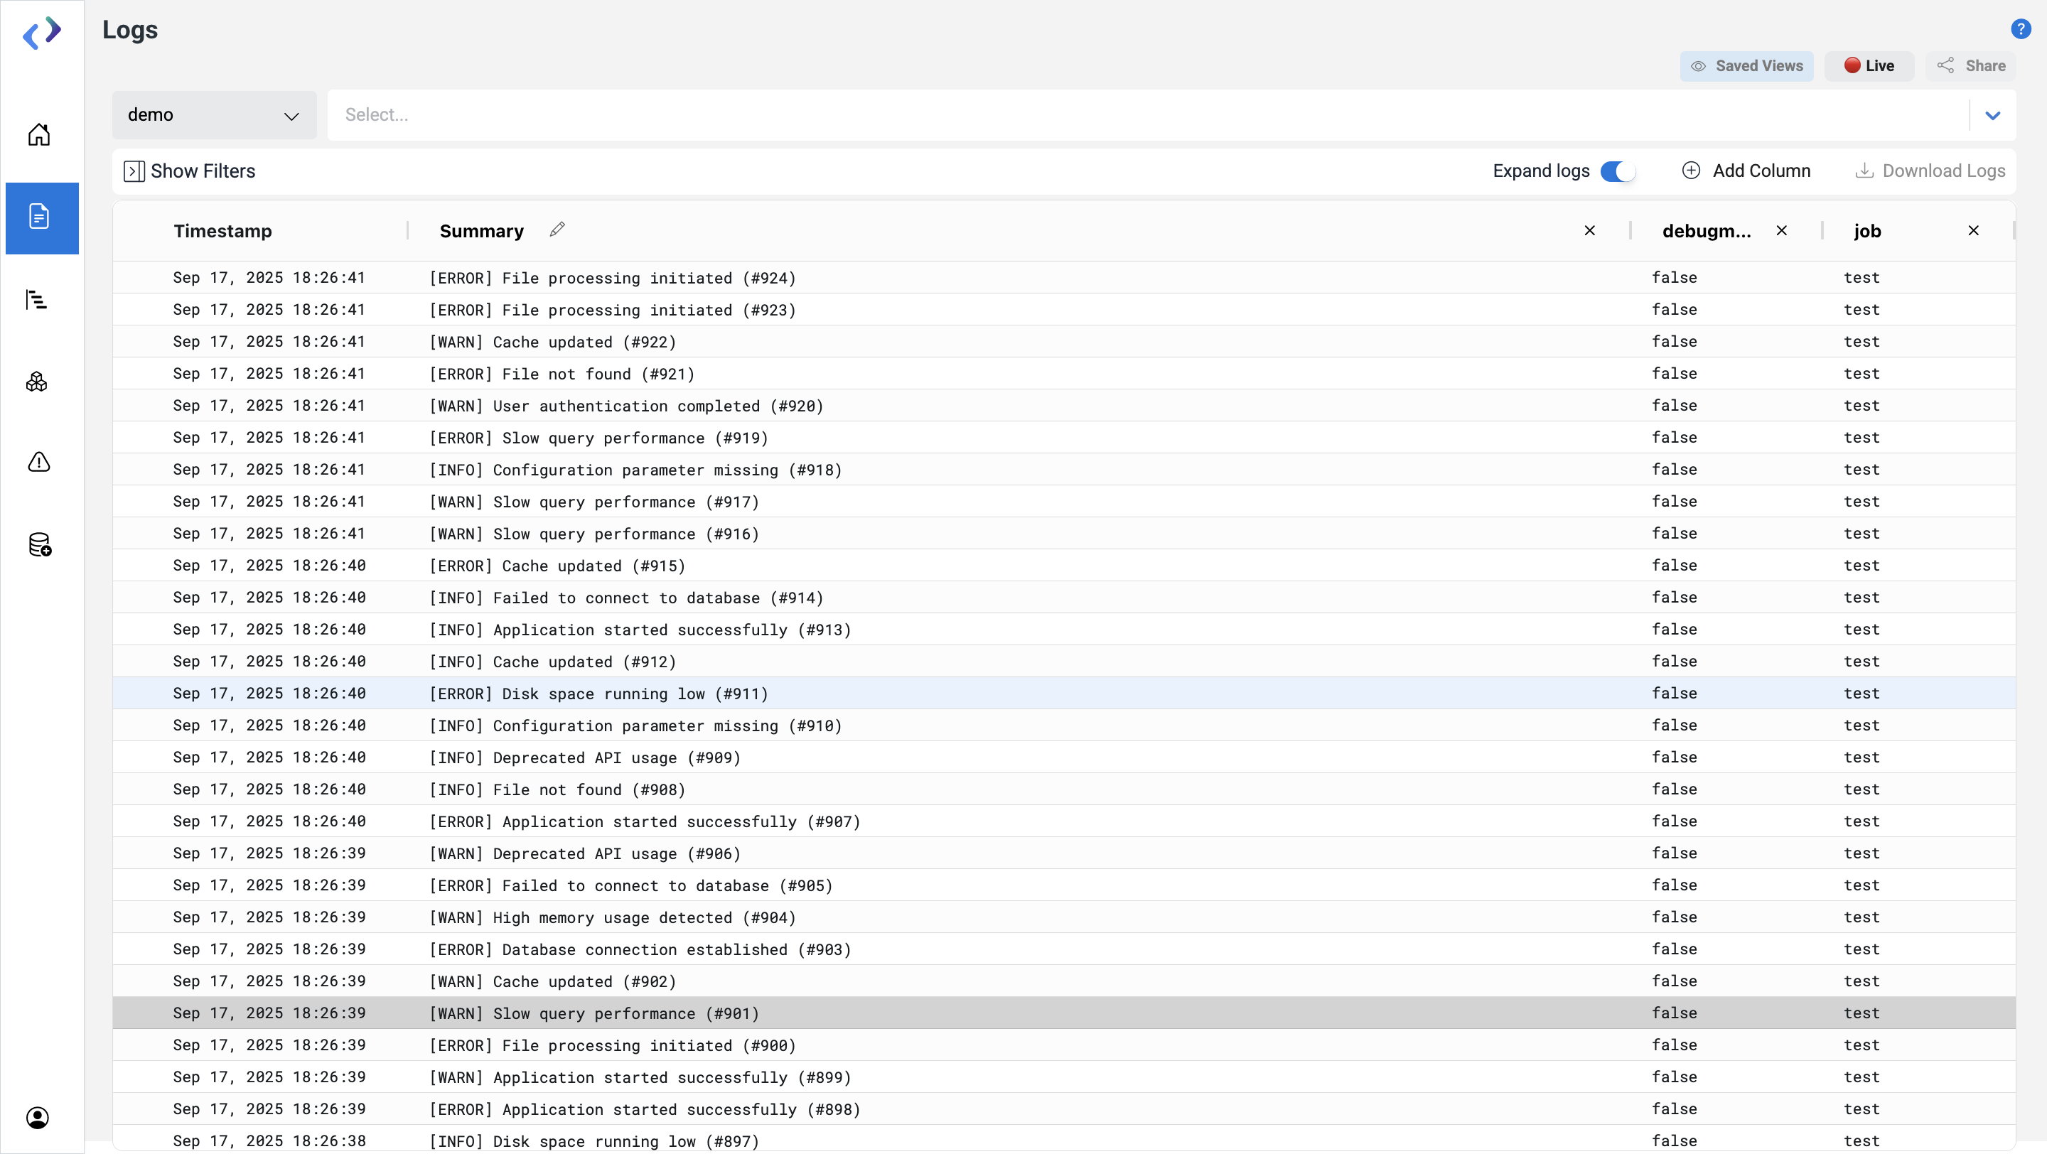Remove the debugm... column

[1782, 230]
